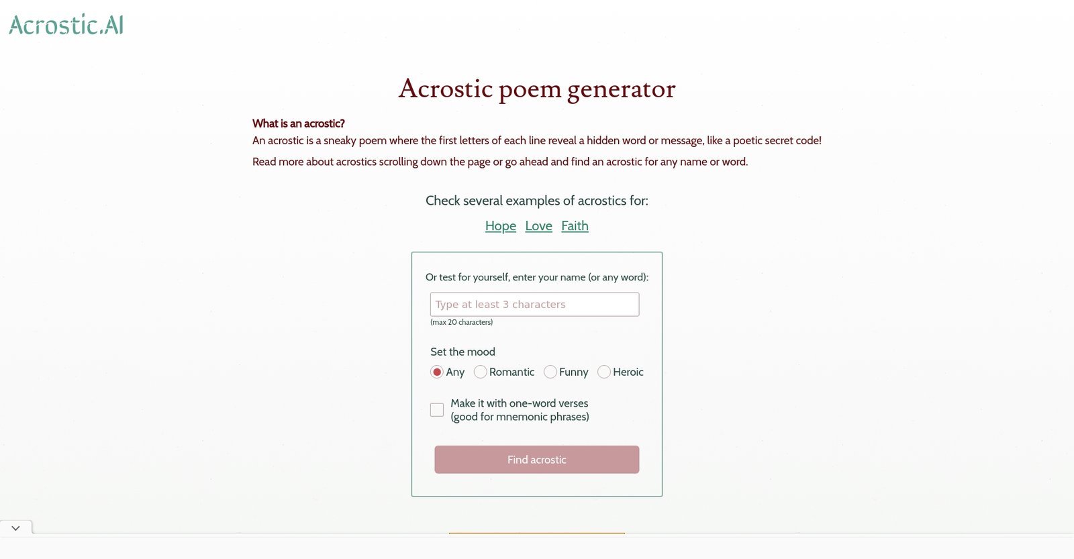Select the Any mood option
Screen dimensions: 1074x559
tap(437, 372)
